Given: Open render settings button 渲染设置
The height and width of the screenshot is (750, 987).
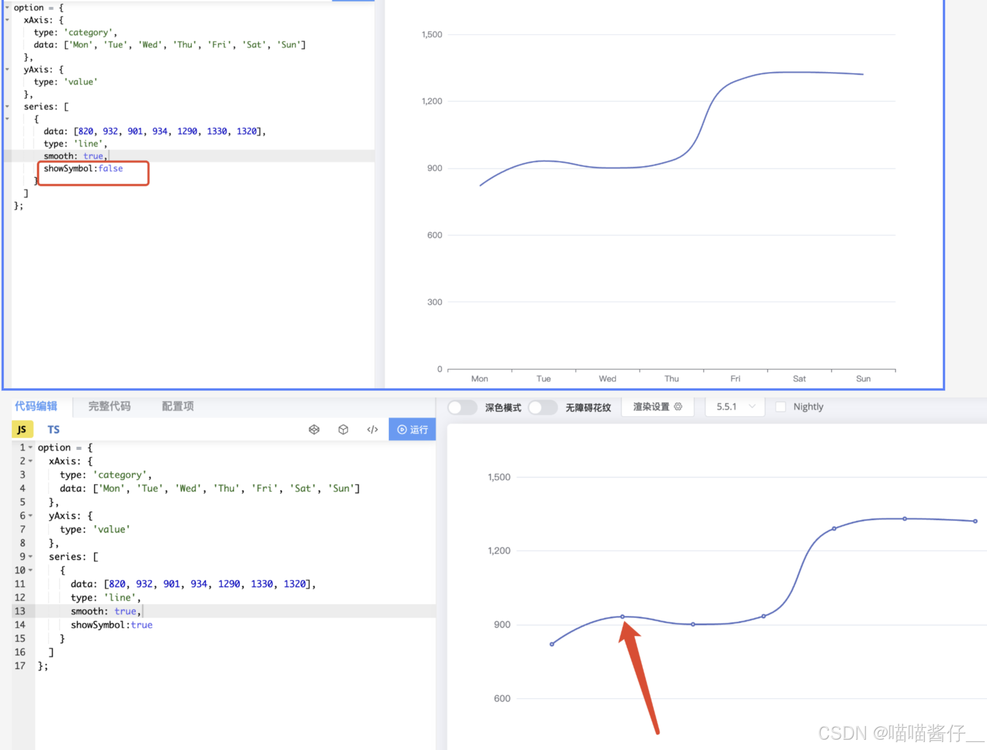Looking at the screenshot, I should point(657,406).
